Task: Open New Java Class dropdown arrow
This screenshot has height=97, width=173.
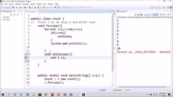Action: [41, 7]
